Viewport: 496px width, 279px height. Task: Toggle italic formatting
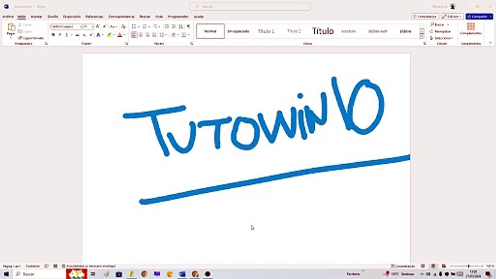pyautogui.click(x=60, y=35)
